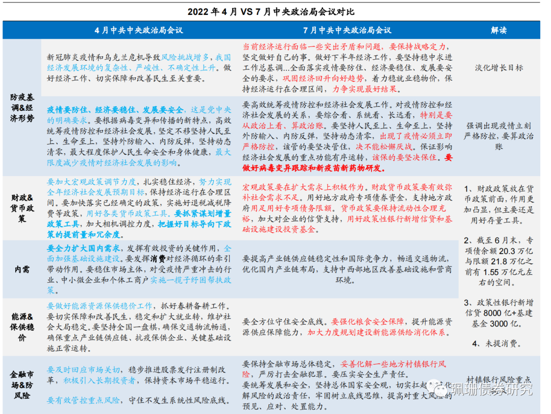Click the interpretation cell '淡化增长目标'
This screenshot has height=414, width=551.
tap(498, 68)
